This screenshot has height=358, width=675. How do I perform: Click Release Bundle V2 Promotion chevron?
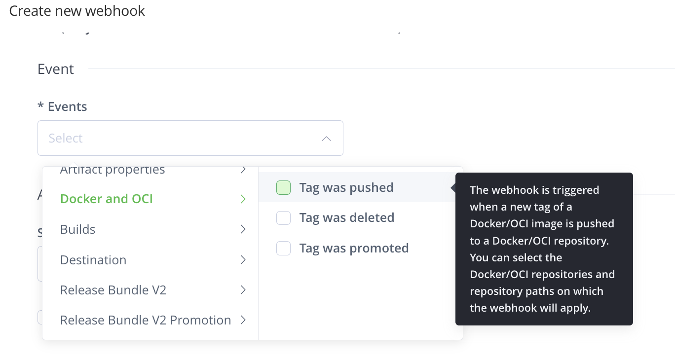pos(243,320)
